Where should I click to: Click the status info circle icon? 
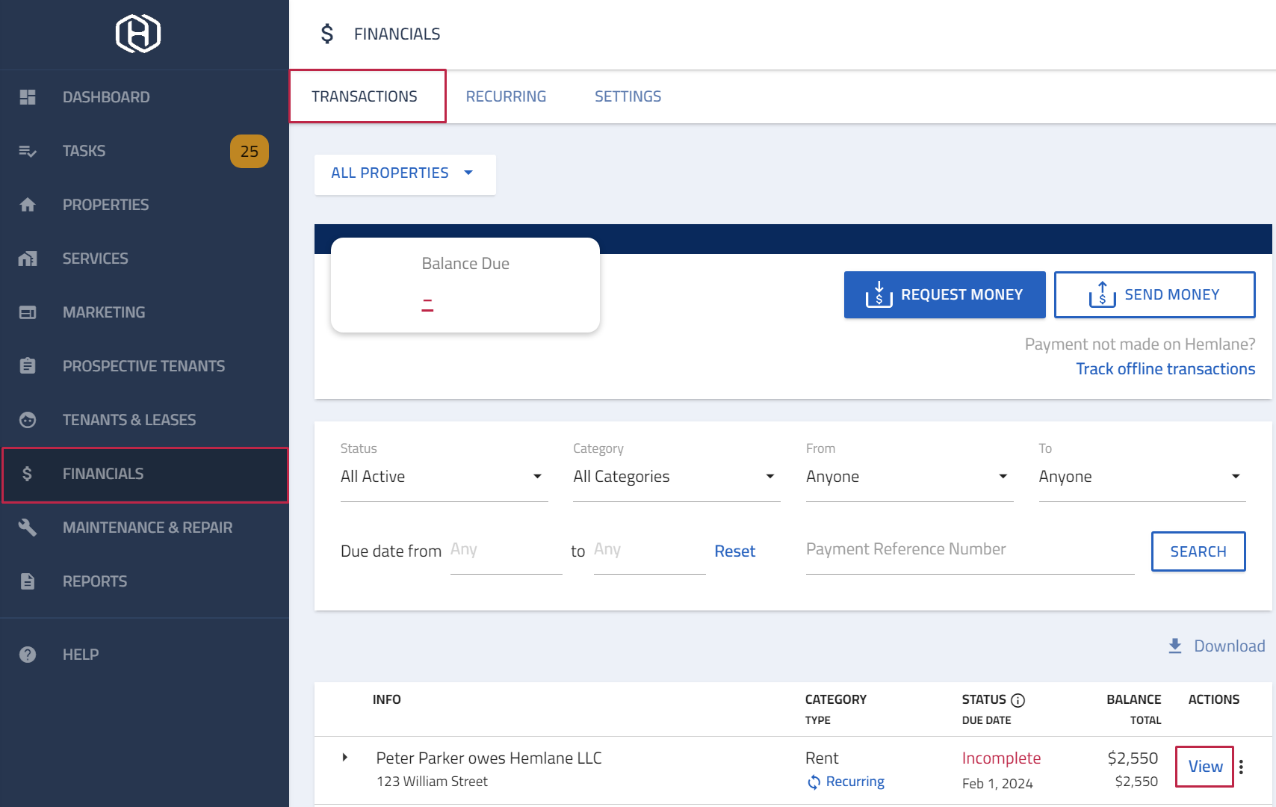(x=1018, y=700)
